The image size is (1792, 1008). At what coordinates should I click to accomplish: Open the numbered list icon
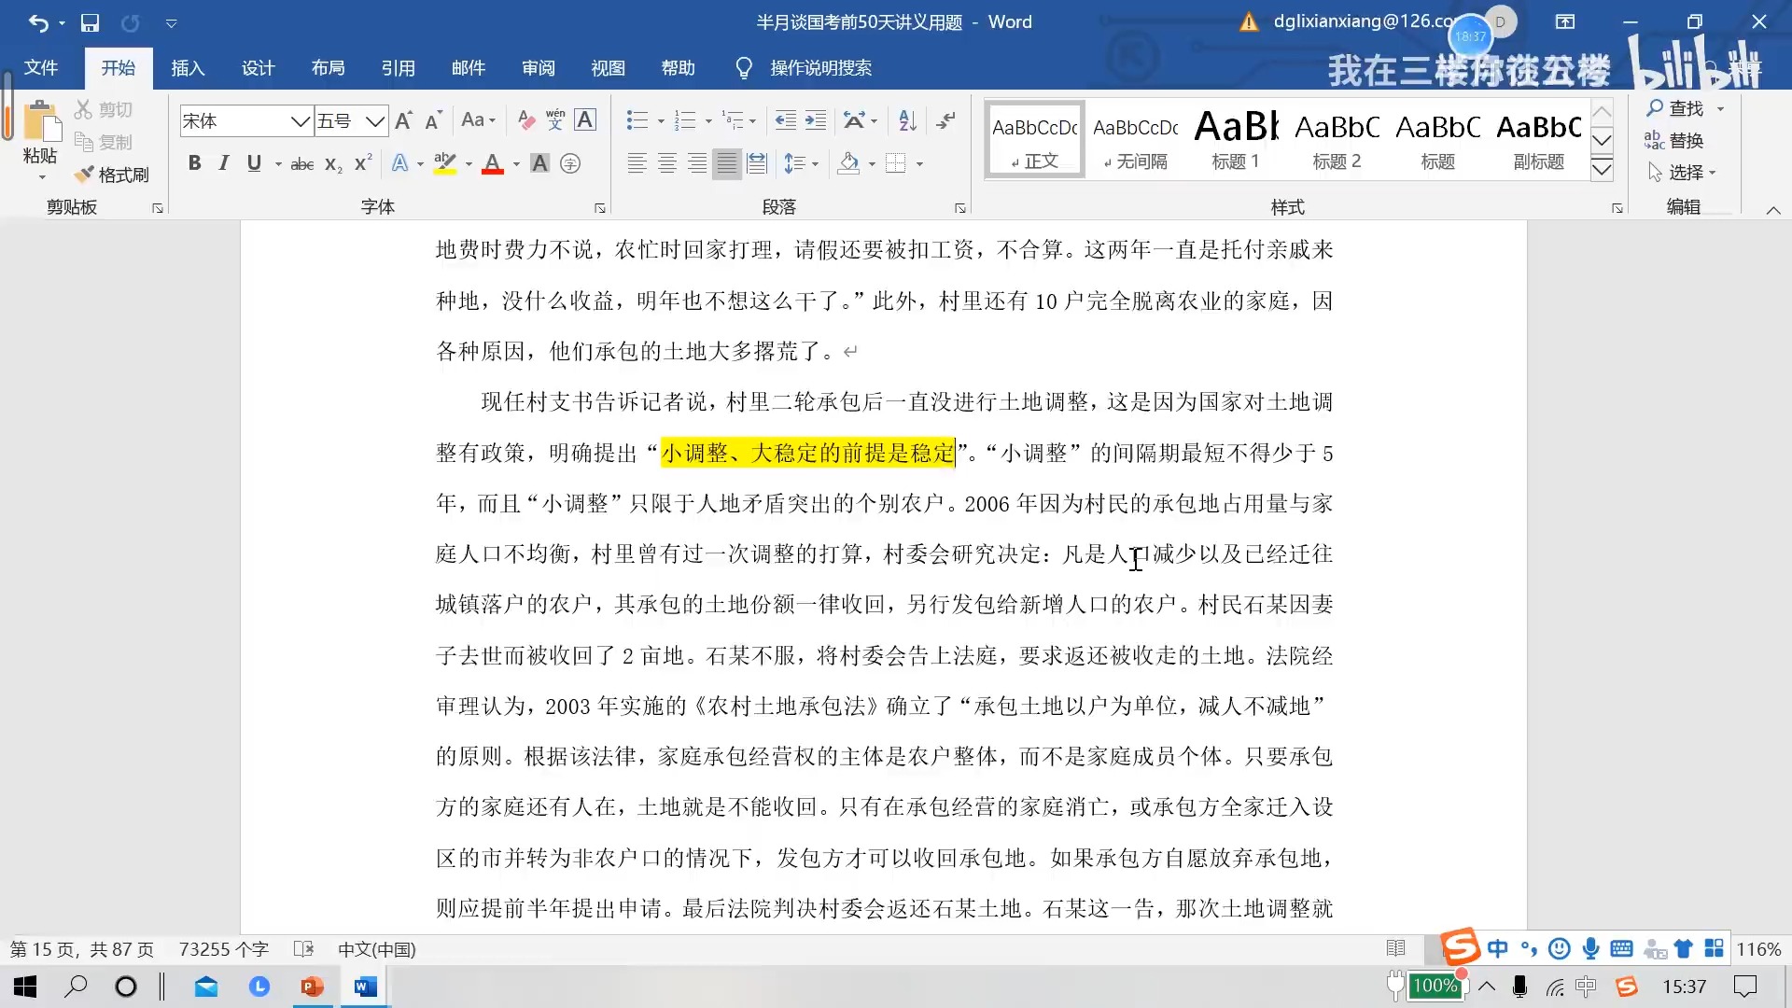point(685,120)
